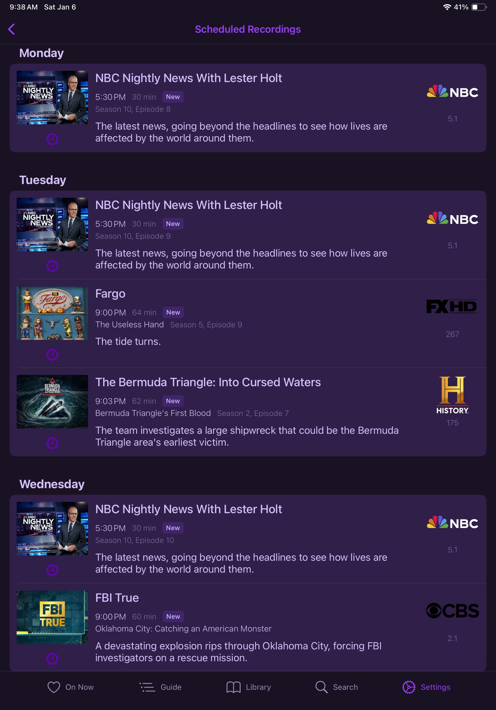Open Wednesday's NBC Nightly News With Lester Holt
Viewport: 496px width, 710px height.
coord(188,509)
